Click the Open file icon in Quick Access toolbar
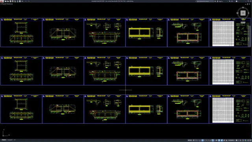The width and height of the screenshot is (252, 142). (8, 1)
